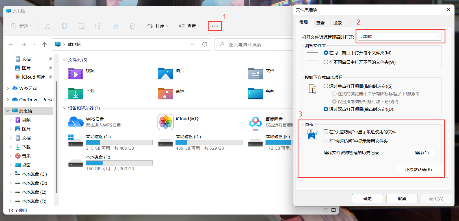Click the C: drive capacity bar
This screenshot has height=221, width=459.
click(x=119, y=142)
